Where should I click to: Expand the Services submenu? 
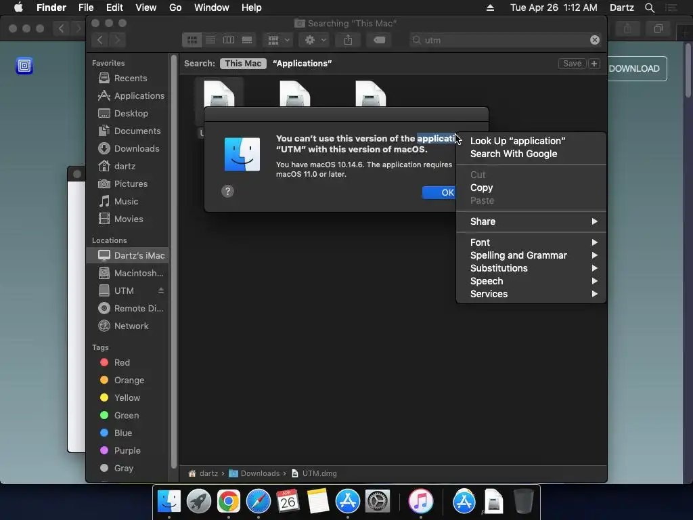pyautogui.click(x=531, y=294)
